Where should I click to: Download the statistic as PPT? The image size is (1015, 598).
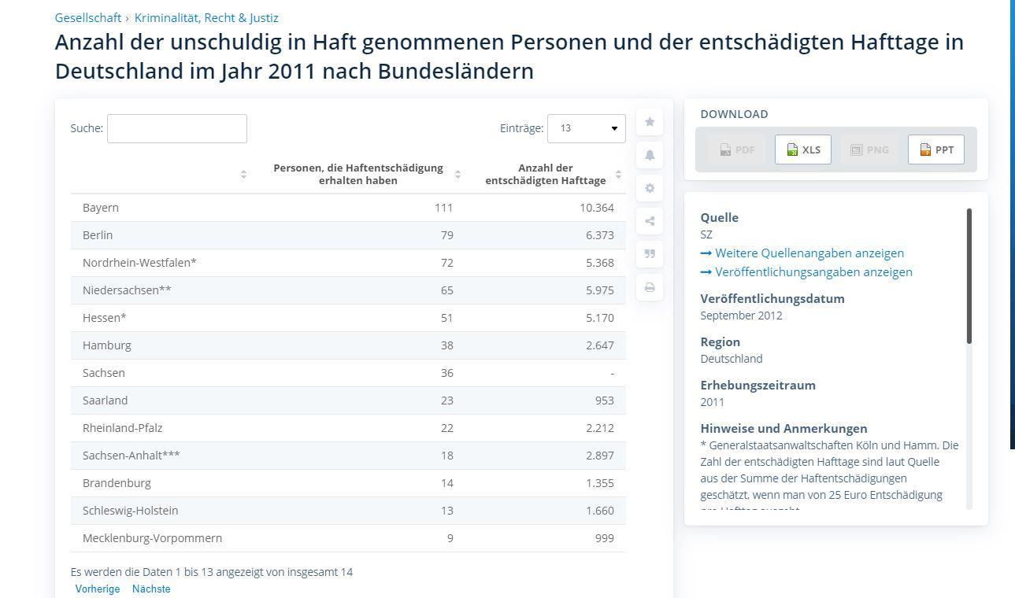[936, 149]
